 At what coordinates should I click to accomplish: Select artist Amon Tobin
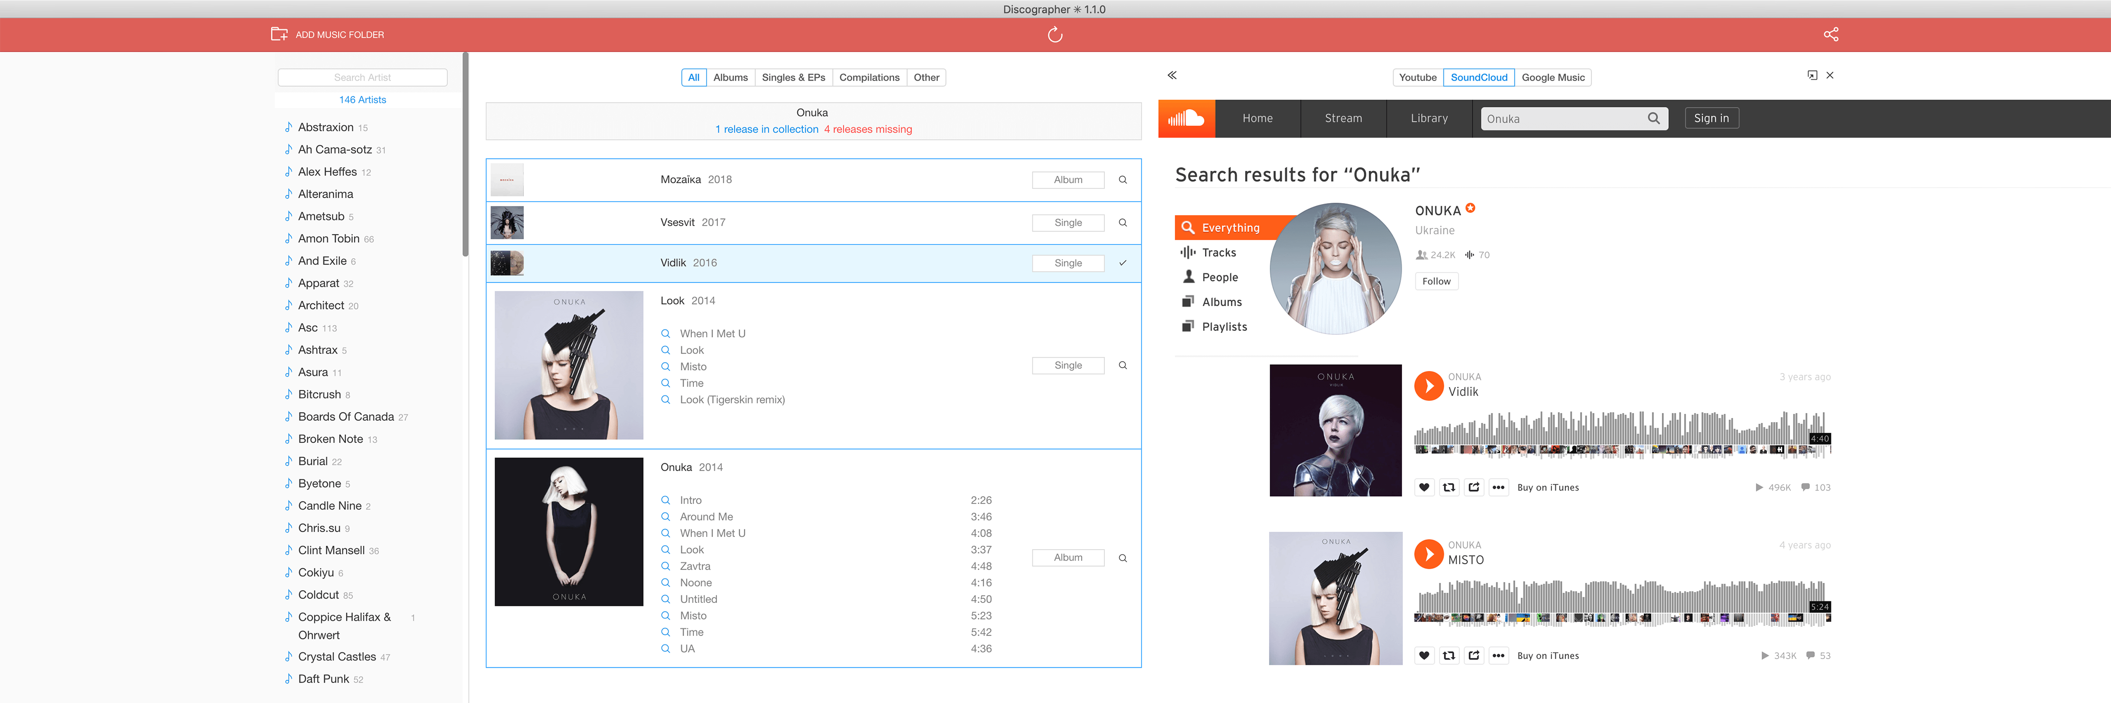pos(328,238)
